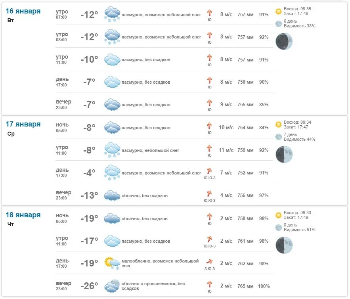Click the moon phase image for 17 января

pyautogui.click(x=284, y=155)
